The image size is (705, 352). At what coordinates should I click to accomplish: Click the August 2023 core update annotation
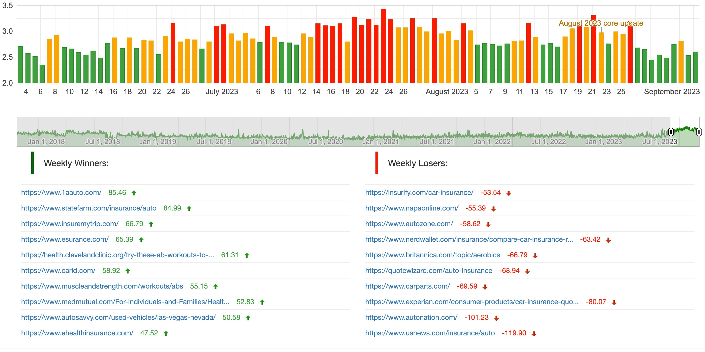(601, 23)
